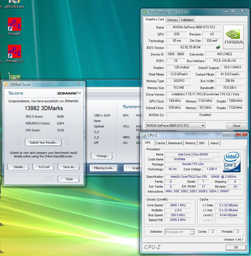Click the GPU Clock 749 MHz value
Screen dimensions: 251x256
click(x=175, y=101)
